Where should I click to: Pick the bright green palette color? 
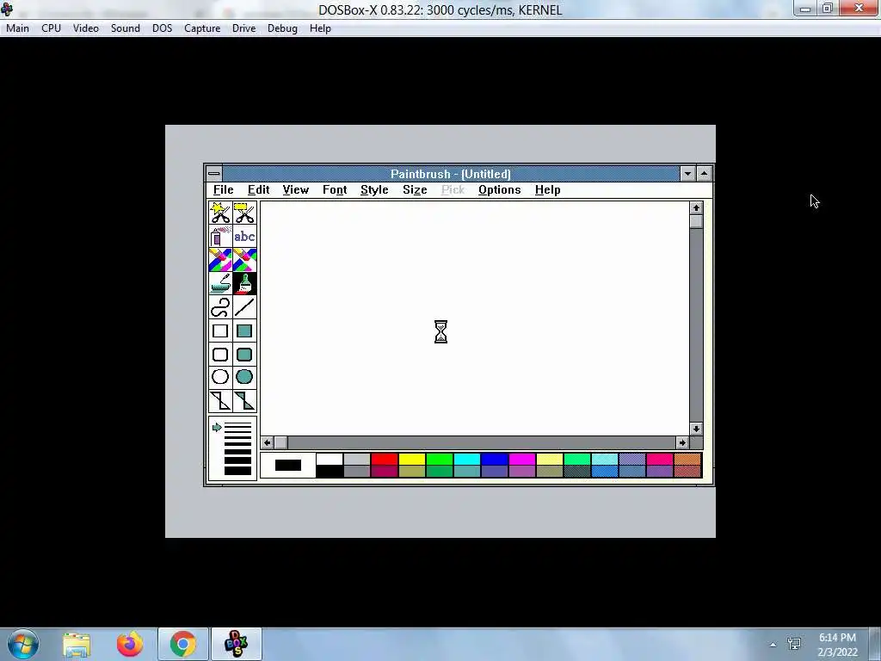pos(440,460)
